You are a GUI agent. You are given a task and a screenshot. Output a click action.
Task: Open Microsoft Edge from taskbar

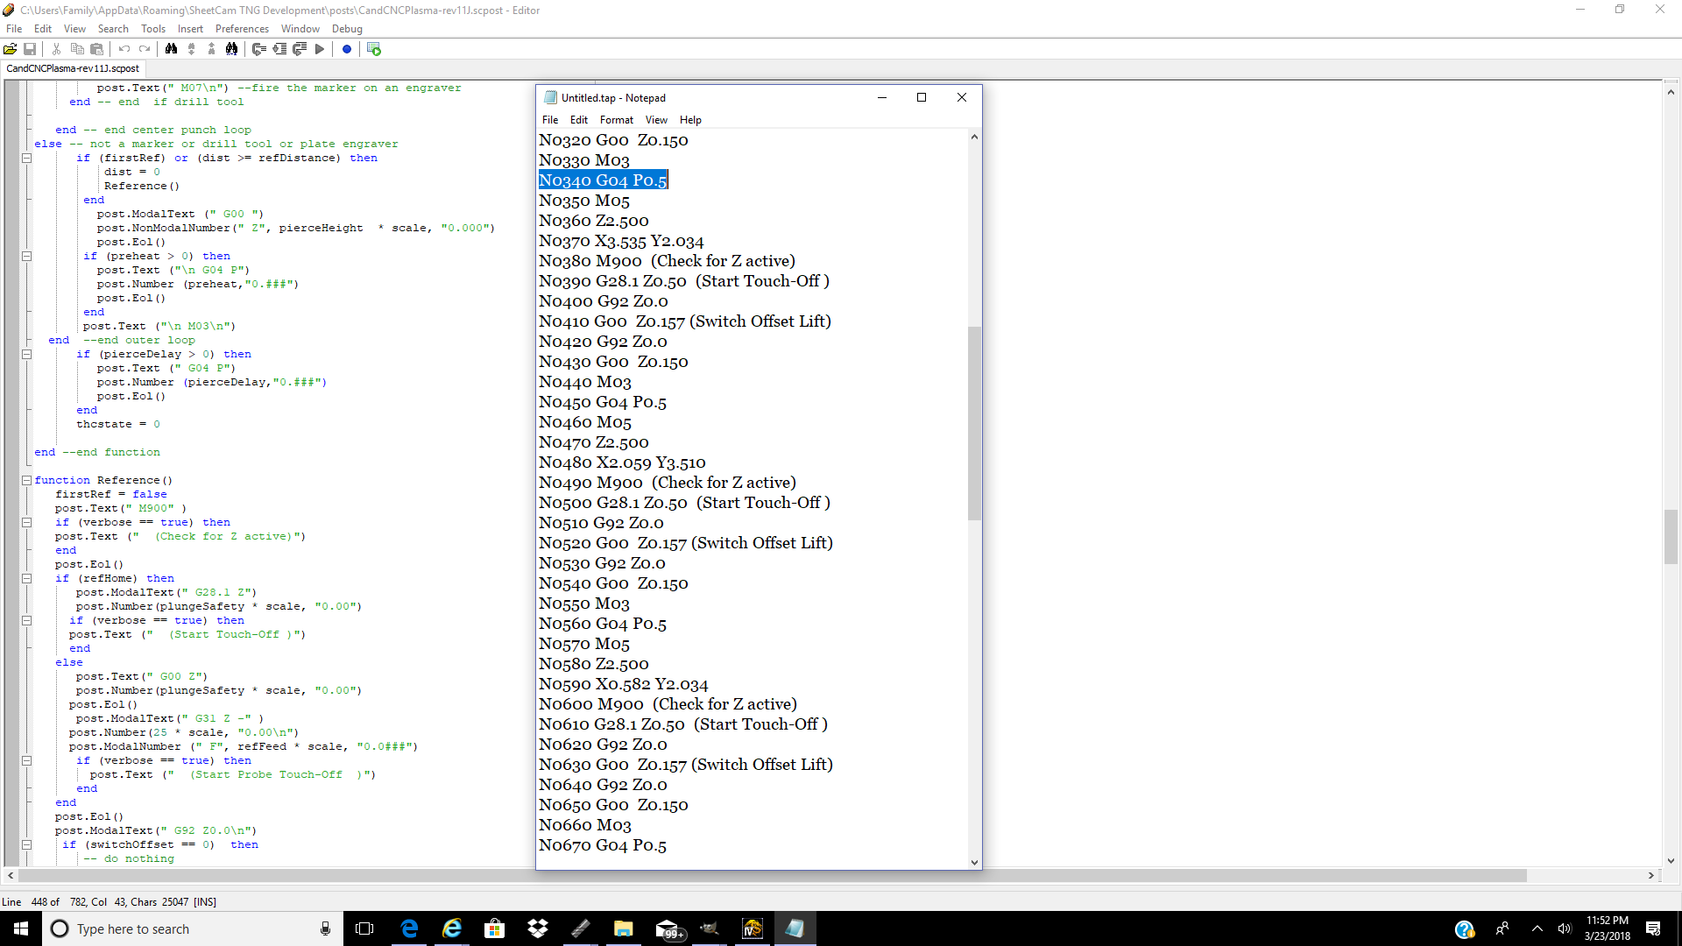(409, 928)
